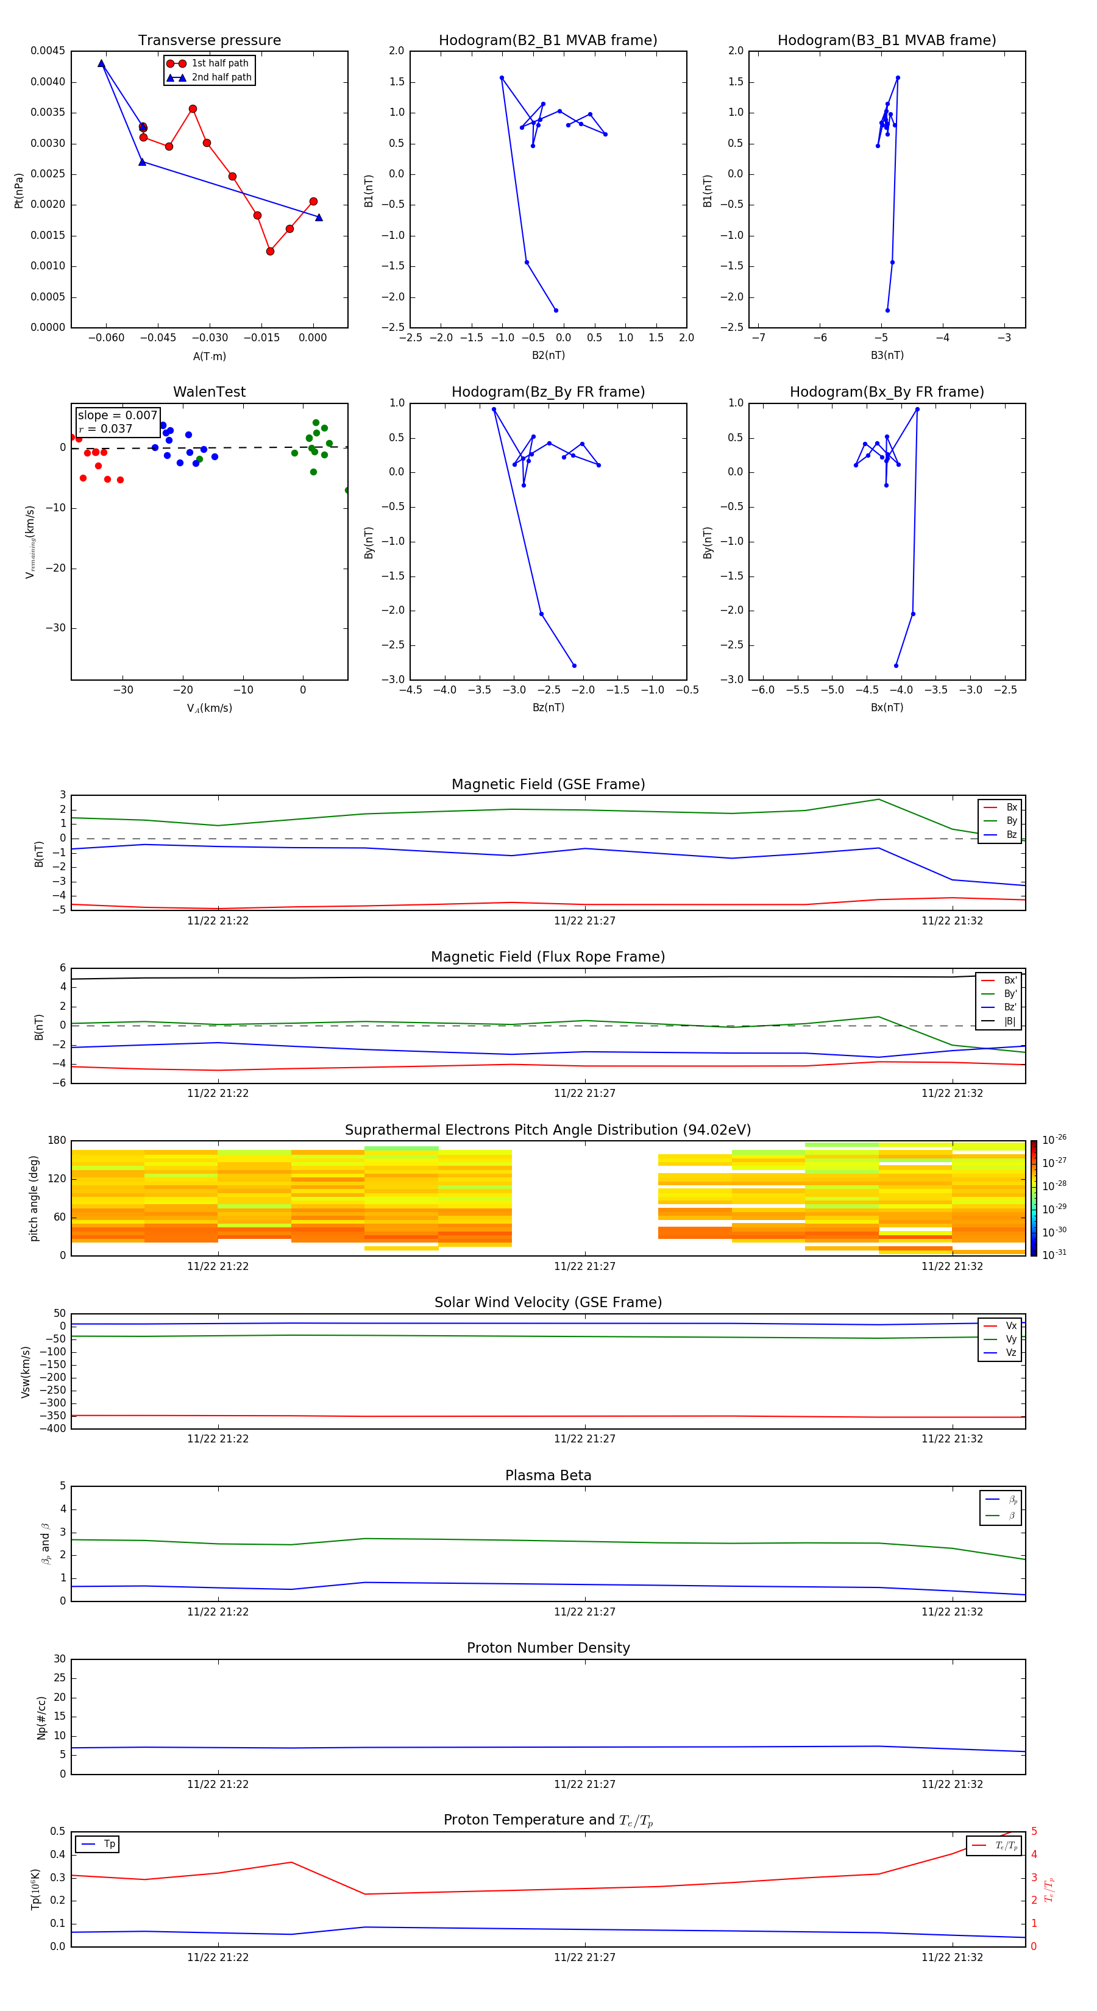Viewport: 1097px width, 2011px height.
Task: Click the 'Np(#/cc)' axis label
Action: pos(41,1717)
